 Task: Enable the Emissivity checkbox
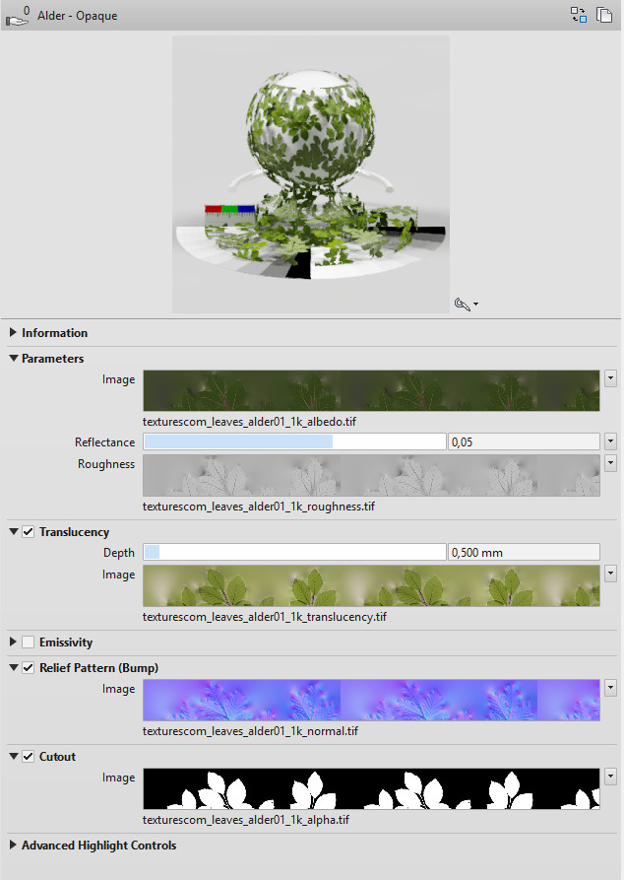pyautogui.click(x=28, y=642)
